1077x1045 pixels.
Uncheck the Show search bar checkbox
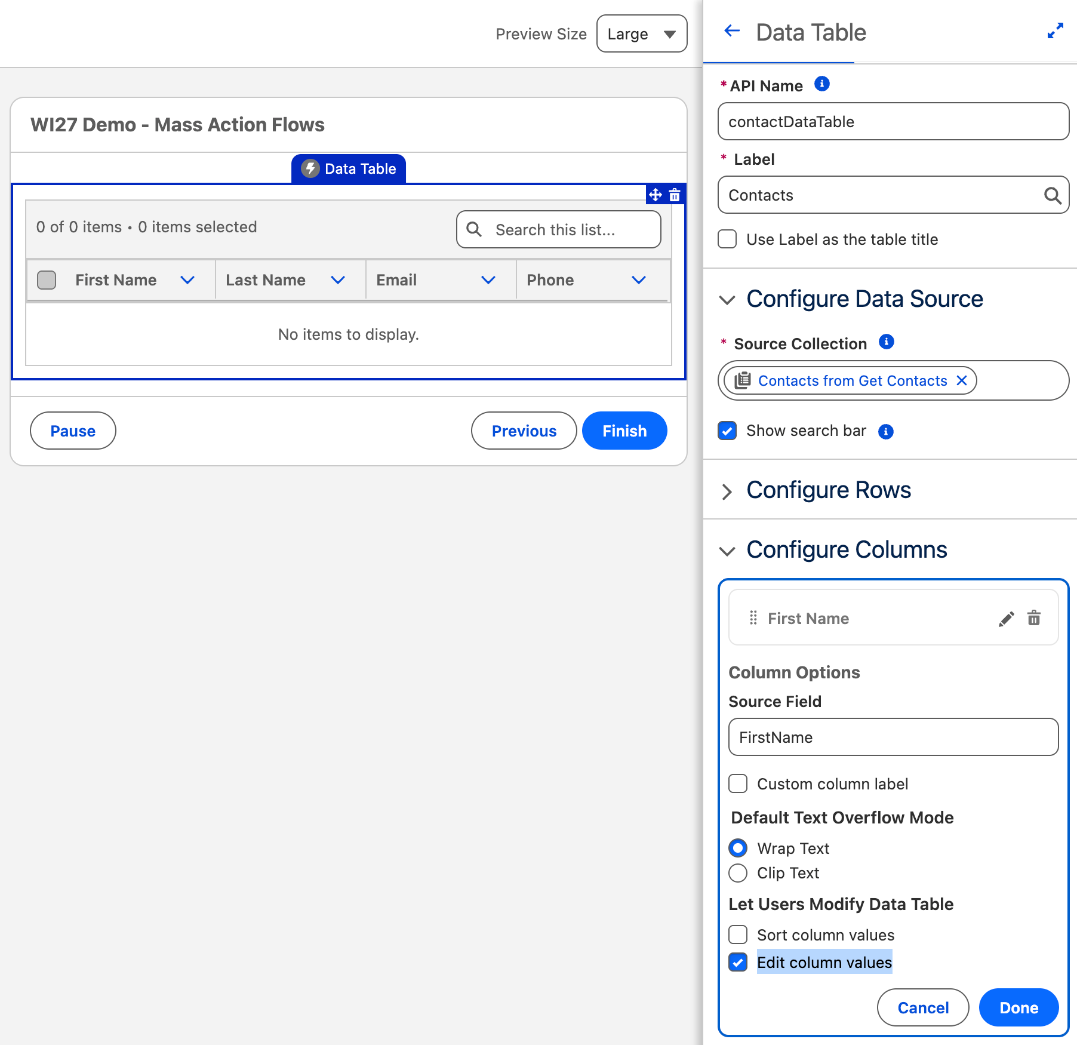click(727, 431)
